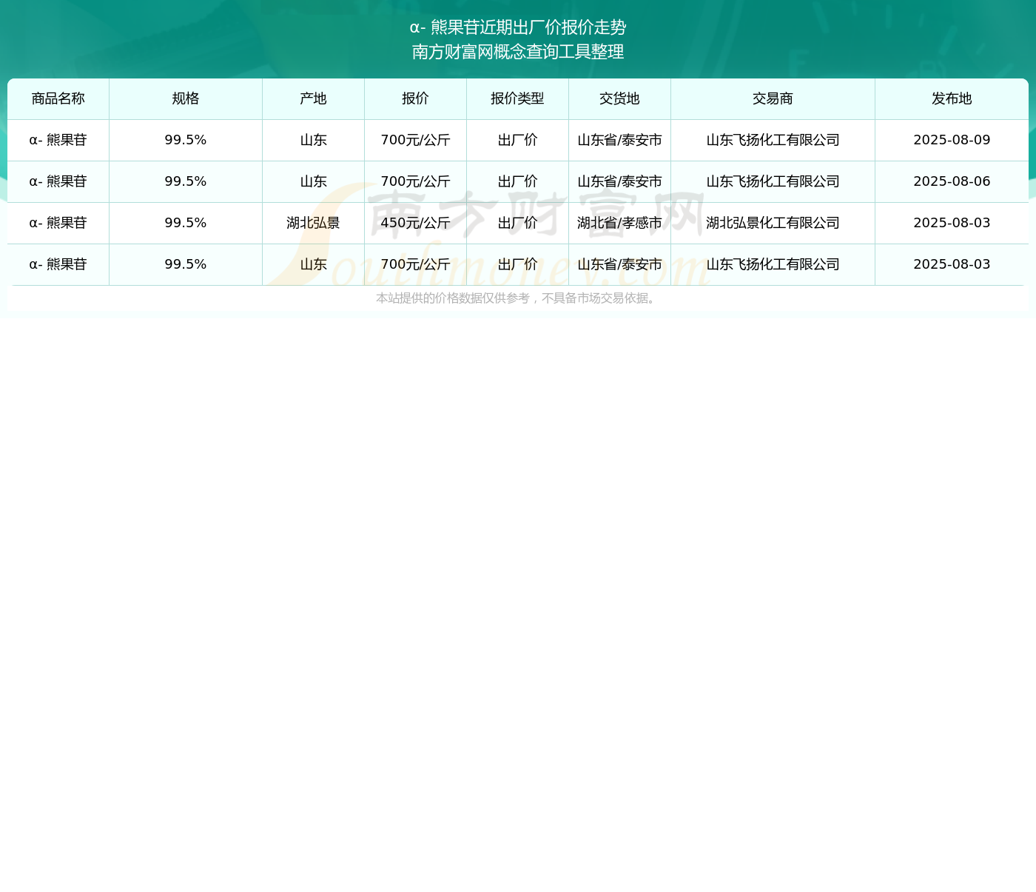
Task: Click the subtitle 南方财富网概念查询工具整理
Action: click(518, 52)
